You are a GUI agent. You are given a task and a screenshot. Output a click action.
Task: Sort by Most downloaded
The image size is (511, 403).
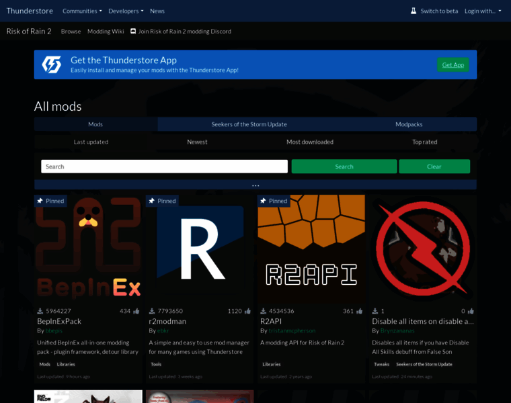310,142
